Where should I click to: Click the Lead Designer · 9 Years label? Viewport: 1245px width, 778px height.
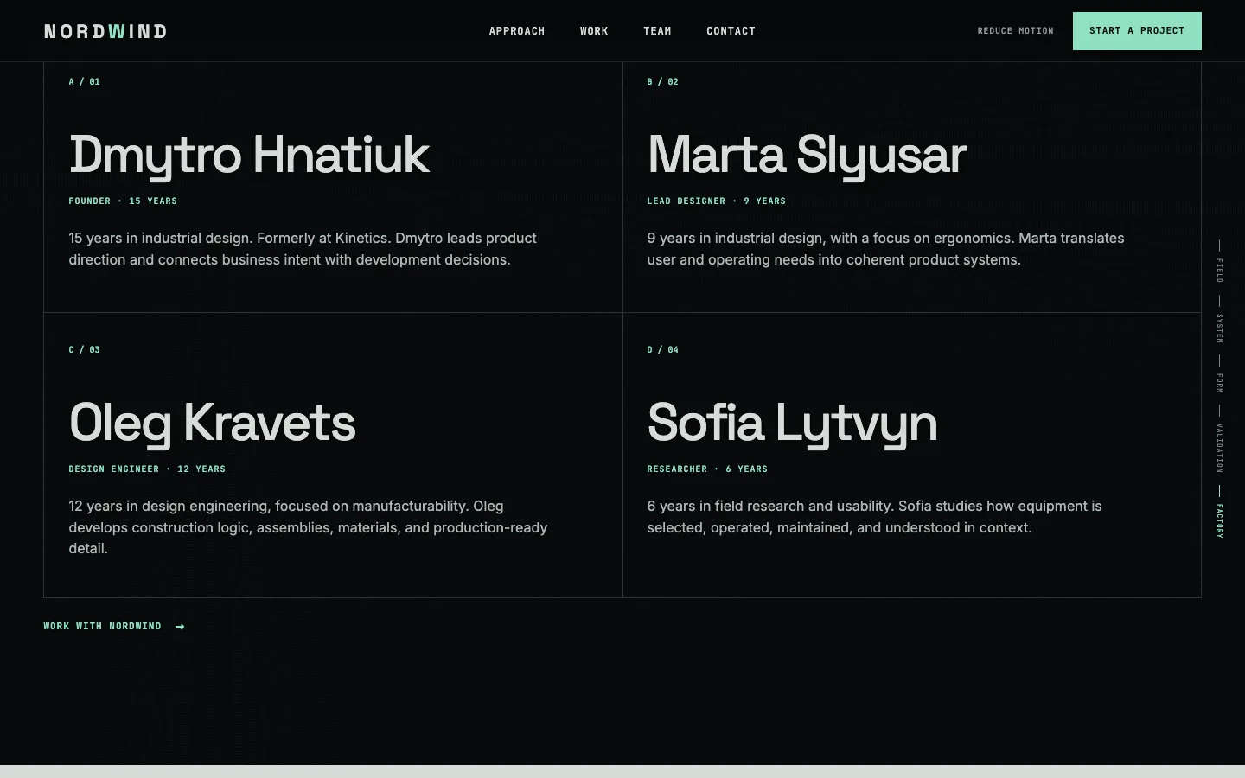(x=717, y=201)
